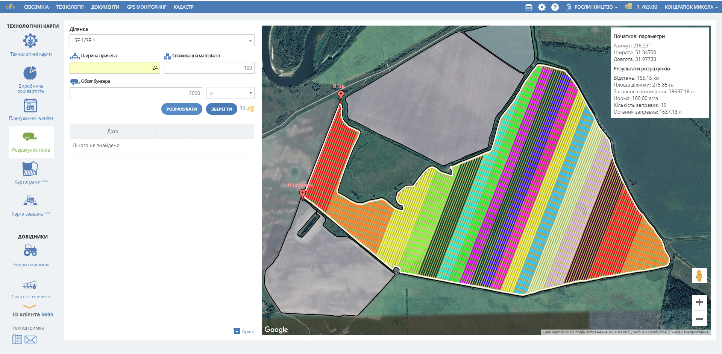Open Енерго-машини tractor icon
722x354 pixels.
pyautogui.click(x=30, y=251)
